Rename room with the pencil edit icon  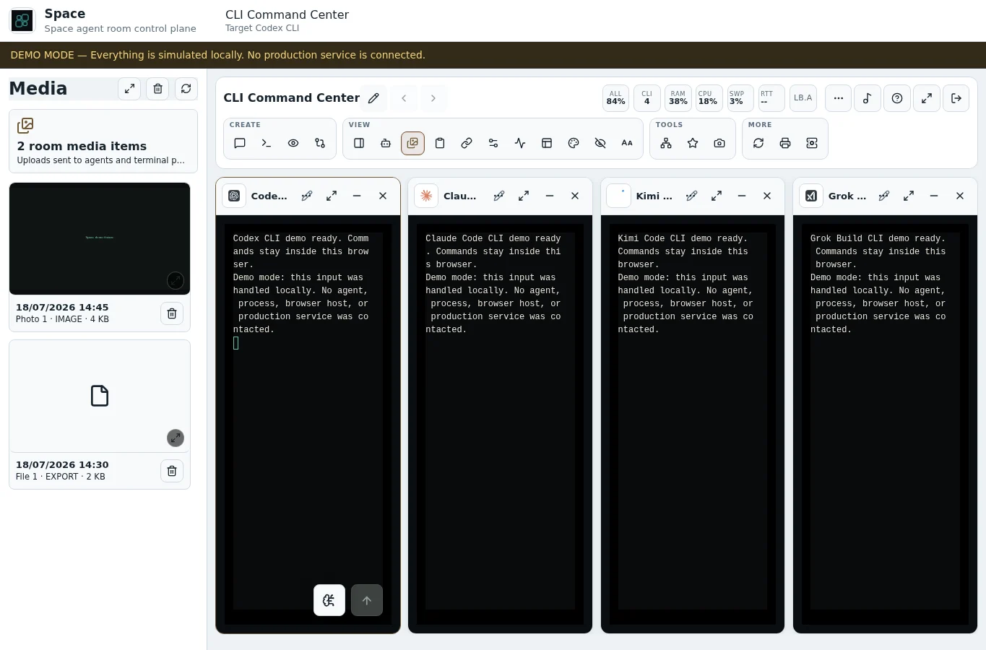[x=373, y=98]
